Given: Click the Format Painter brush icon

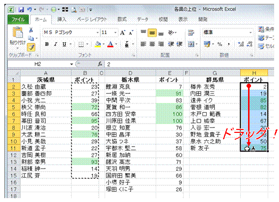Looking at the screenshot, I should click(x=31, y=47).
